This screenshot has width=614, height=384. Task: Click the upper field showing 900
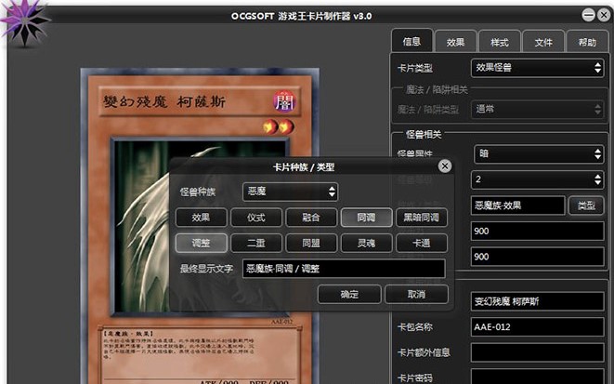538,232
